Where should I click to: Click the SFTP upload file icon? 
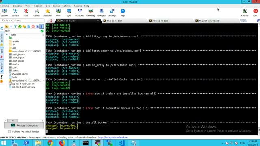click(x=15, y=26)
